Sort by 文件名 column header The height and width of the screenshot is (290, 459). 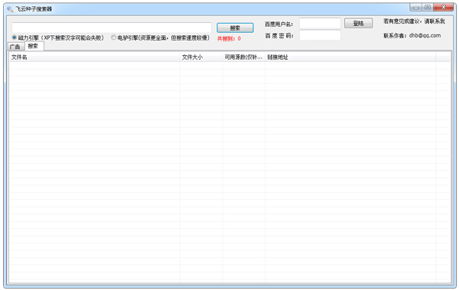[95, 57]
